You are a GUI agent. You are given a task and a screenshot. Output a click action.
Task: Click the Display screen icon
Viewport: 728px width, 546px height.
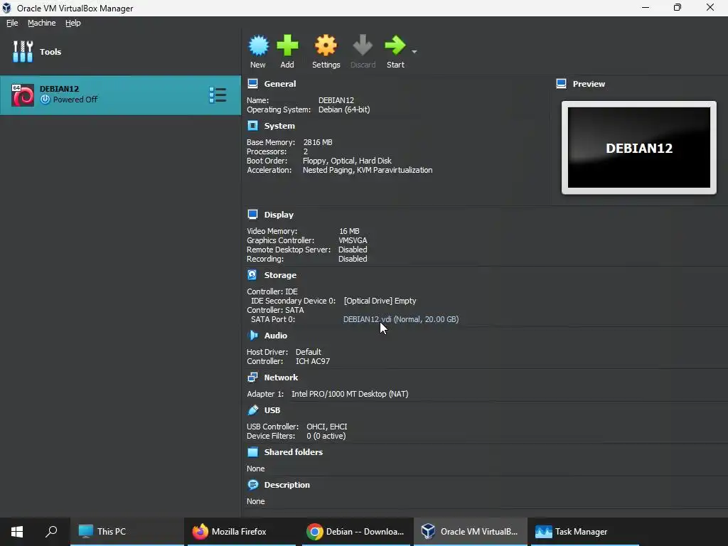pyautogui.click(x=252, y=214)
